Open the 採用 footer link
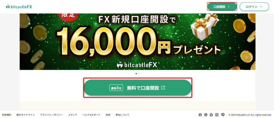 [108, 115]
